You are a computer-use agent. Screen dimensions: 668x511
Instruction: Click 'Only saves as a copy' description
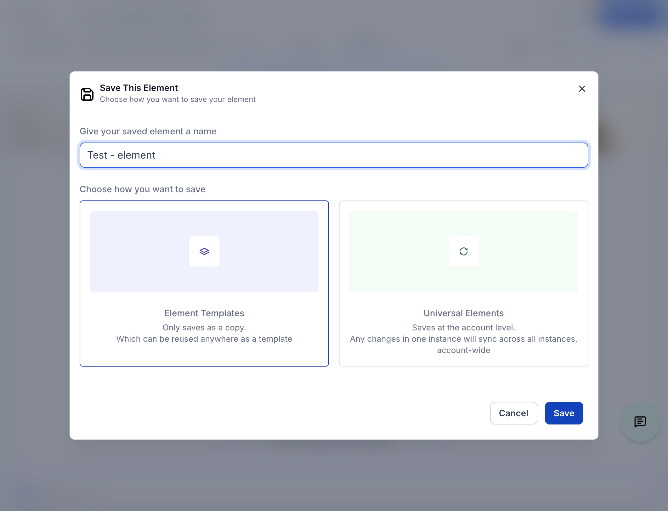(204, 328)
